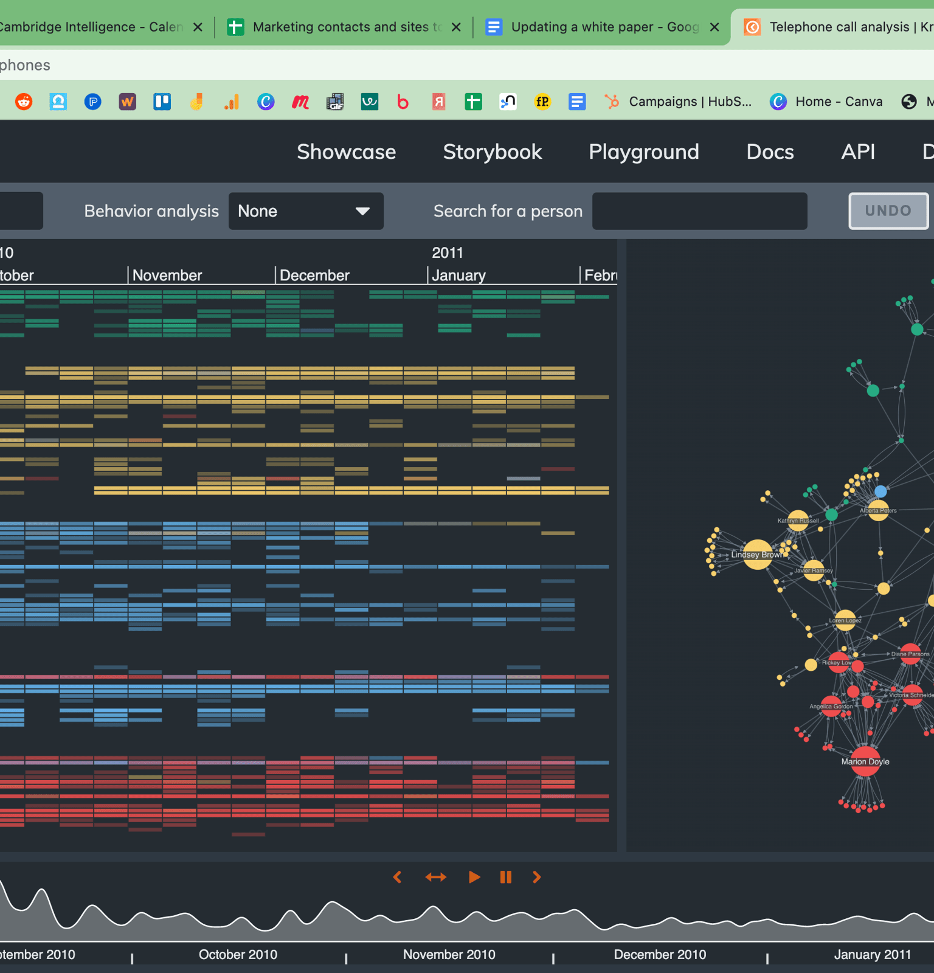The image size is (934, 973).
Task: Open the Showcase menu item
Action: coord(346,152)
